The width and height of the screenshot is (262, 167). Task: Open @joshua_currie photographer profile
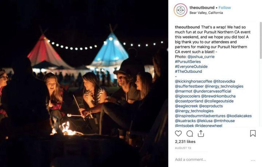click(x=201, y=57)
